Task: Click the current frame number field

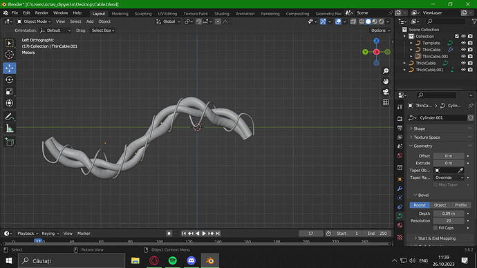Action: pos(310,233)
